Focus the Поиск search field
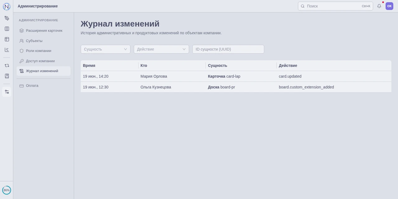398x199 pixels. click(335, 6)
